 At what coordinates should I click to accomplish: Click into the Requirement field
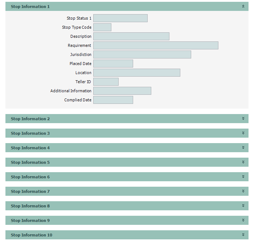coord(156,45)
